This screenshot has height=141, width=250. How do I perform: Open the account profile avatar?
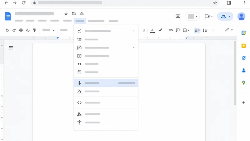coord(241,16)
